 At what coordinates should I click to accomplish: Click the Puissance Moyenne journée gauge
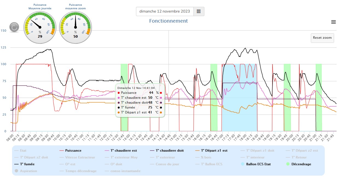[x=40, y=27]
